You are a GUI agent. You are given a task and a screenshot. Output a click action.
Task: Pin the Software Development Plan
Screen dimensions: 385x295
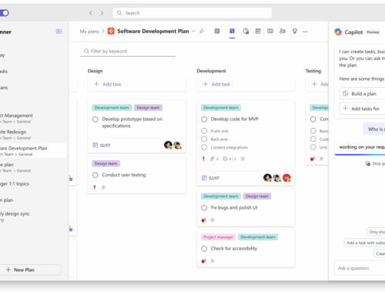[202, 32]
